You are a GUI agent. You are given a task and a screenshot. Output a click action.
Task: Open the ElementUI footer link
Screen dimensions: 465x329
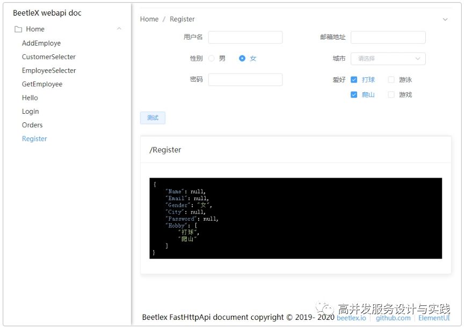[434, 318]
